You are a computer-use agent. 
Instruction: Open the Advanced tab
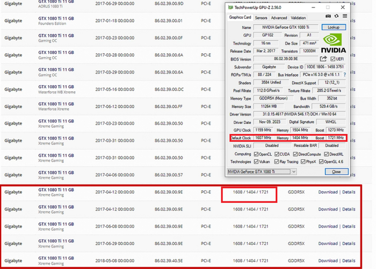(279, 18)
